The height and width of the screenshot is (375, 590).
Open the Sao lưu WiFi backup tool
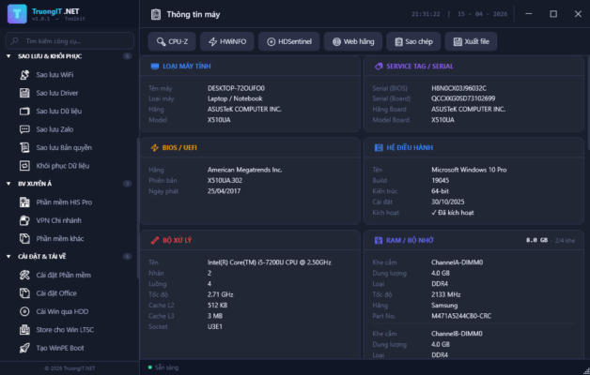click(x=54, y=74)
